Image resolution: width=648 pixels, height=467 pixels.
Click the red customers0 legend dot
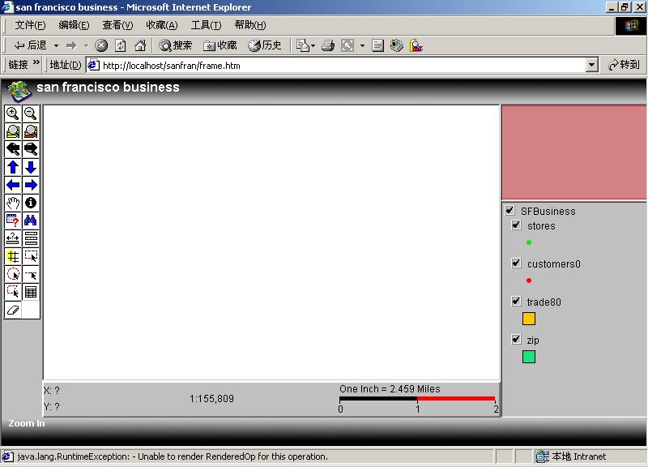[x=529, y=281]
